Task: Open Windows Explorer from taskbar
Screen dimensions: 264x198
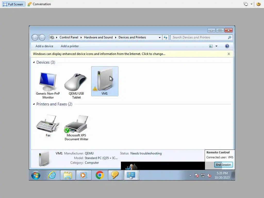Action: pos(68,175)
